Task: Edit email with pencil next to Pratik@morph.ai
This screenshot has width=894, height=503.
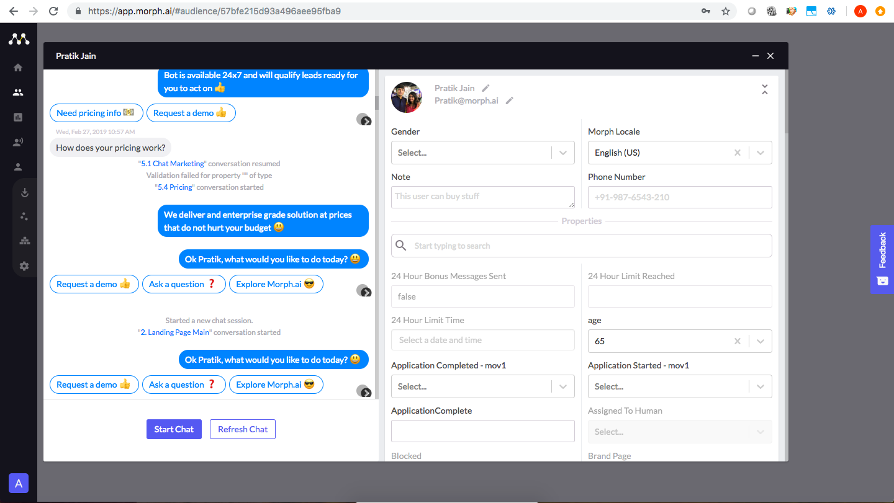Action: click(x=510, y=100)
